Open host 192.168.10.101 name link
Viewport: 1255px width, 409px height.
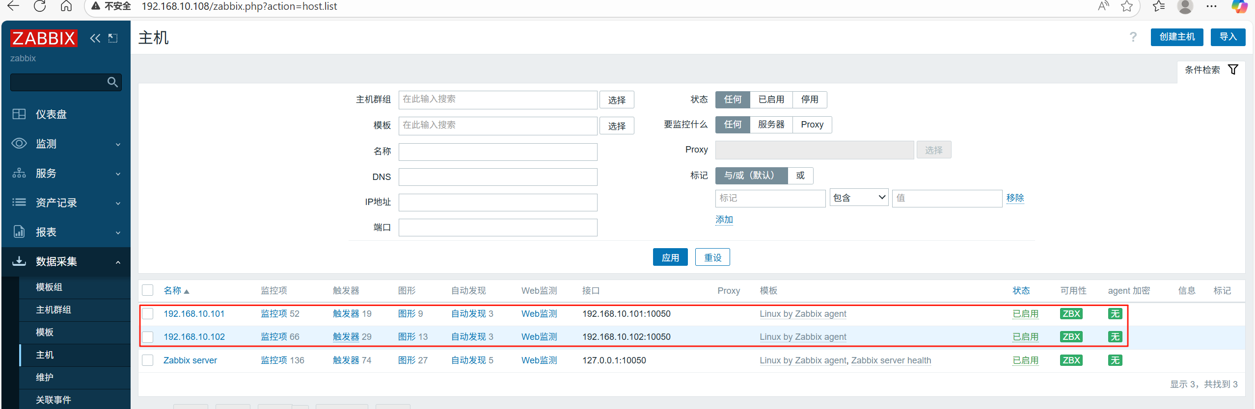coord(194,314)
